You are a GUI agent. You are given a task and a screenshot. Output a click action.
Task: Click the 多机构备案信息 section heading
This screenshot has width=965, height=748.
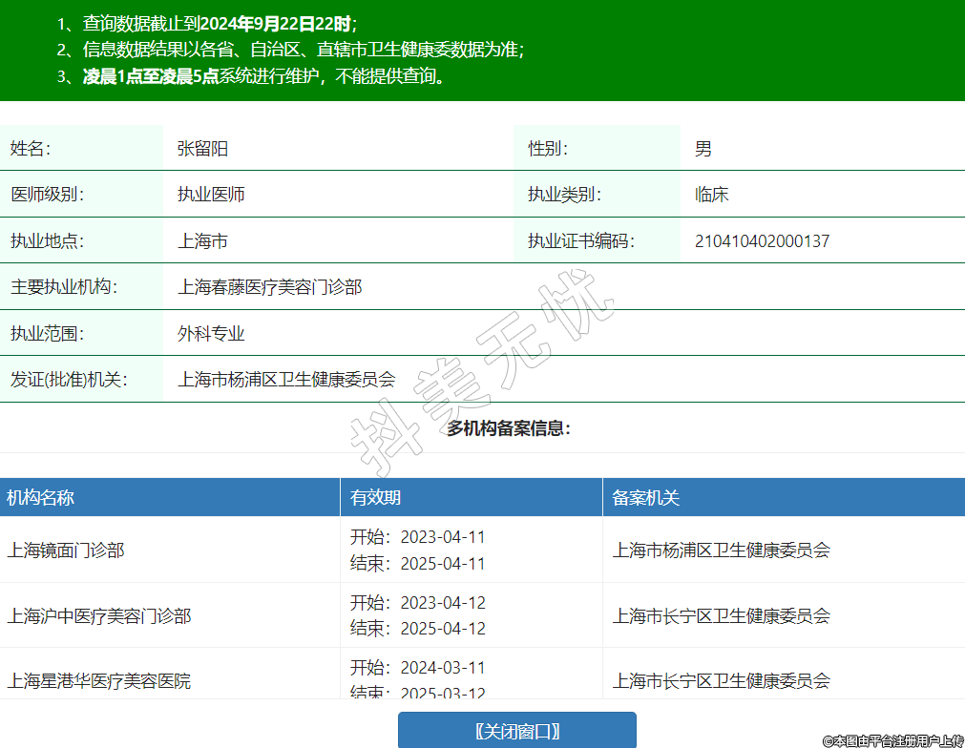(509, 428)
